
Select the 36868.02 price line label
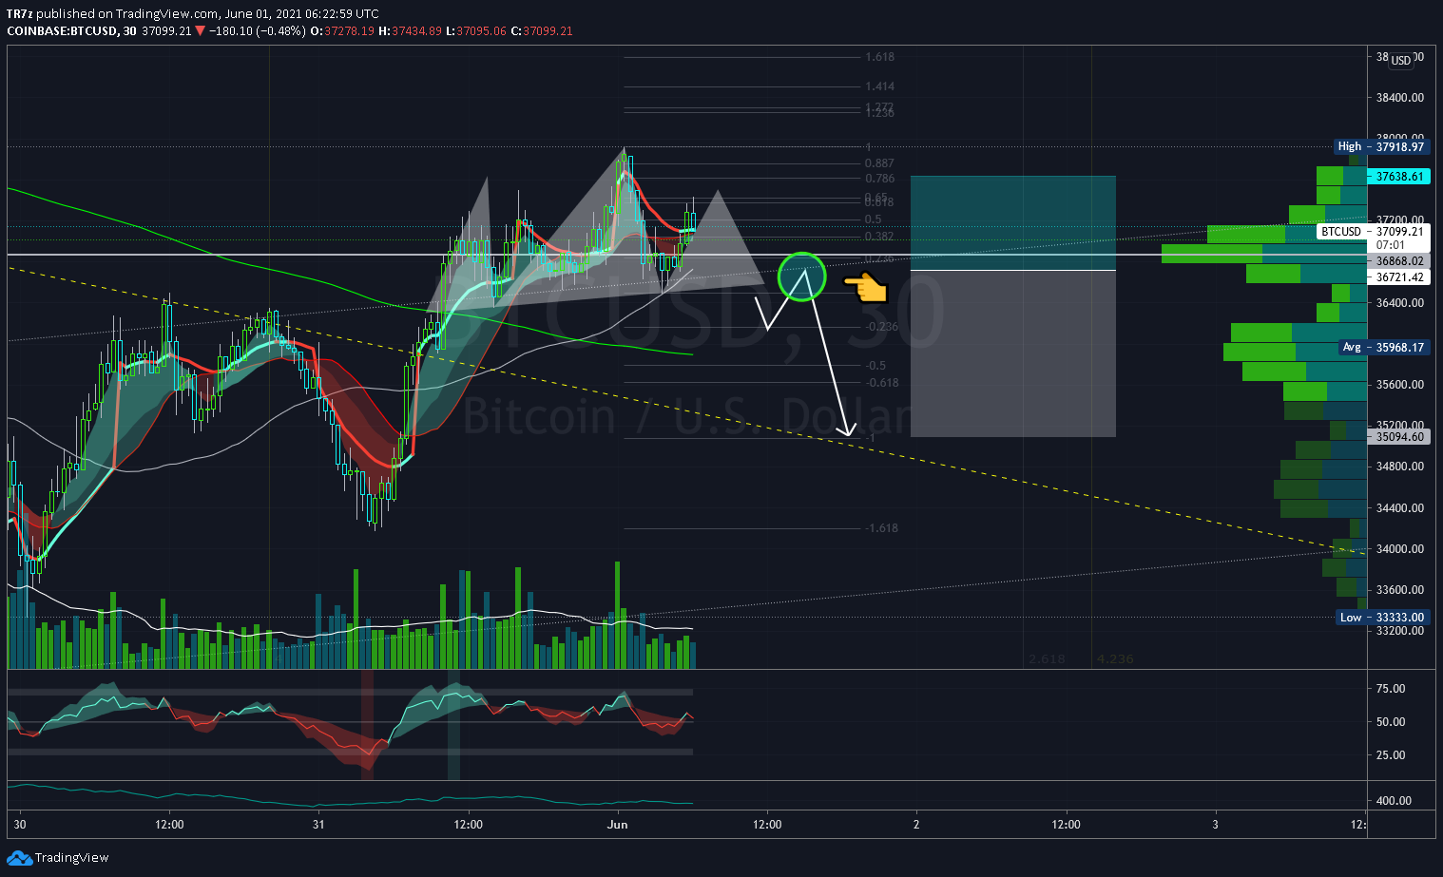pyautogui.click(x=1398, y=260)
